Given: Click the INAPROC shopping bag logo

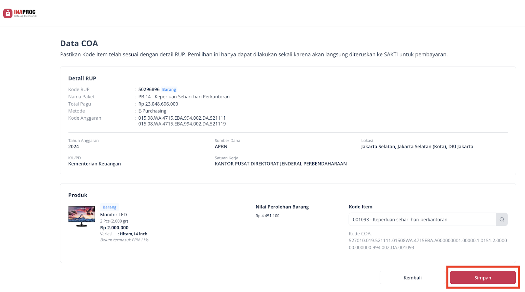Looking at the screenshot, I should coord(8,13).
